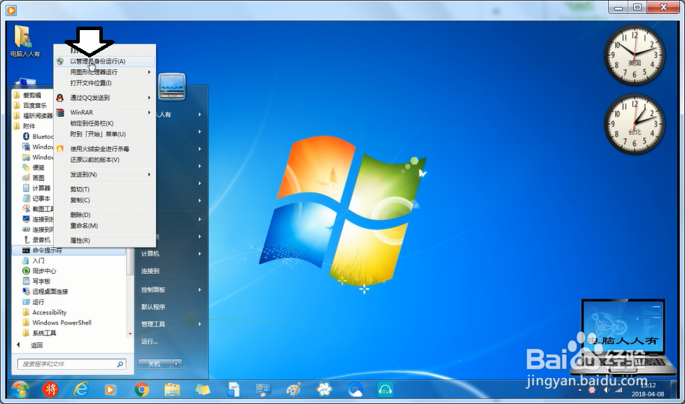Open Windows Explorer from the taskbar
This screenshot has width=685, height=404.
click(x=172, y=389)
